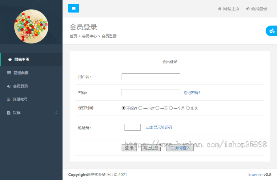
Task: Click the sign-in arrow icon beside top 会员登录
Action: pyautogui.click(x=248, y=9)
